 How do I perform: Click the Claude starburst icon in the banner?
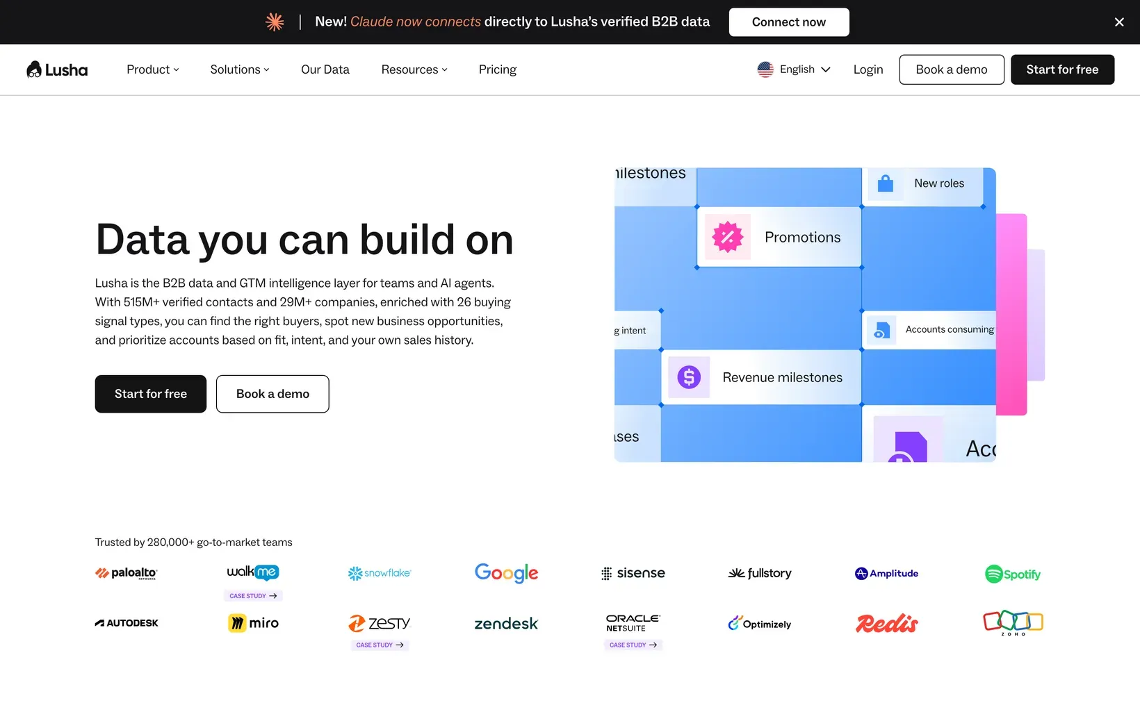coord(275,22)
